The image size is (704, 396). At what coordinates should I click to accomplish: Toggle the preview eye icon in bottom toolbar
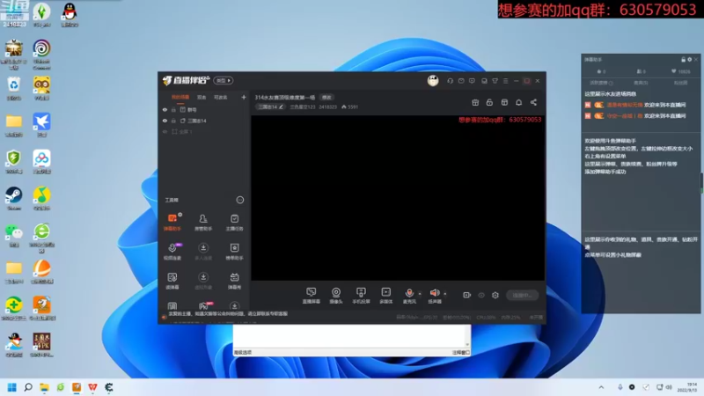click(x=481, y=295)
